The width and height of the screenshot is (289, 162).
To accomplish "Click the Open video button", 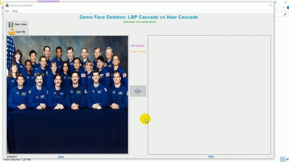I will (17, 24).
